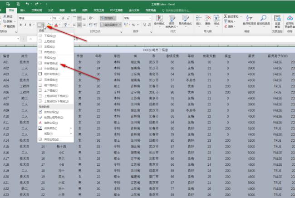Click the Bold formatting icon

pyautogui.click(x=21, y=25)
